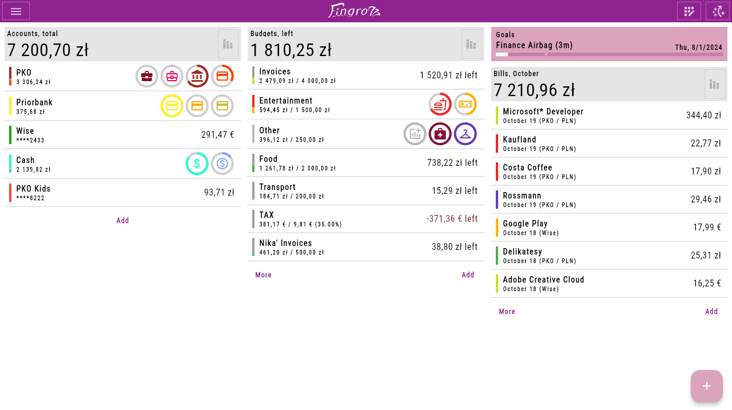The image size is (732, 410).
Task: Open the gray chart-plus icon in Other
Action: pyautogui.click(x=415, y=134)
